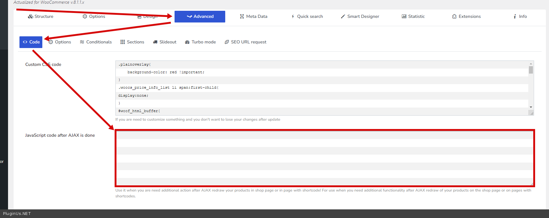Select the Advanced tab
The height and width of the screenshot is (218, 549).
[x=200, y=17]
